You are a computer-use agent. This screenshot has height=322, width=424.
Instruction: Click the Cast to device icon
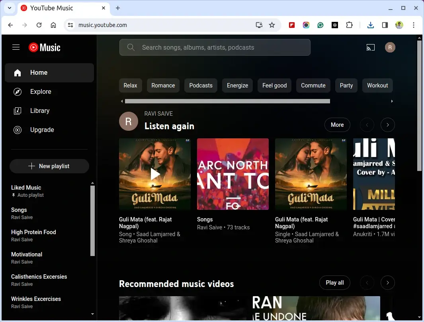click(371, 48)
